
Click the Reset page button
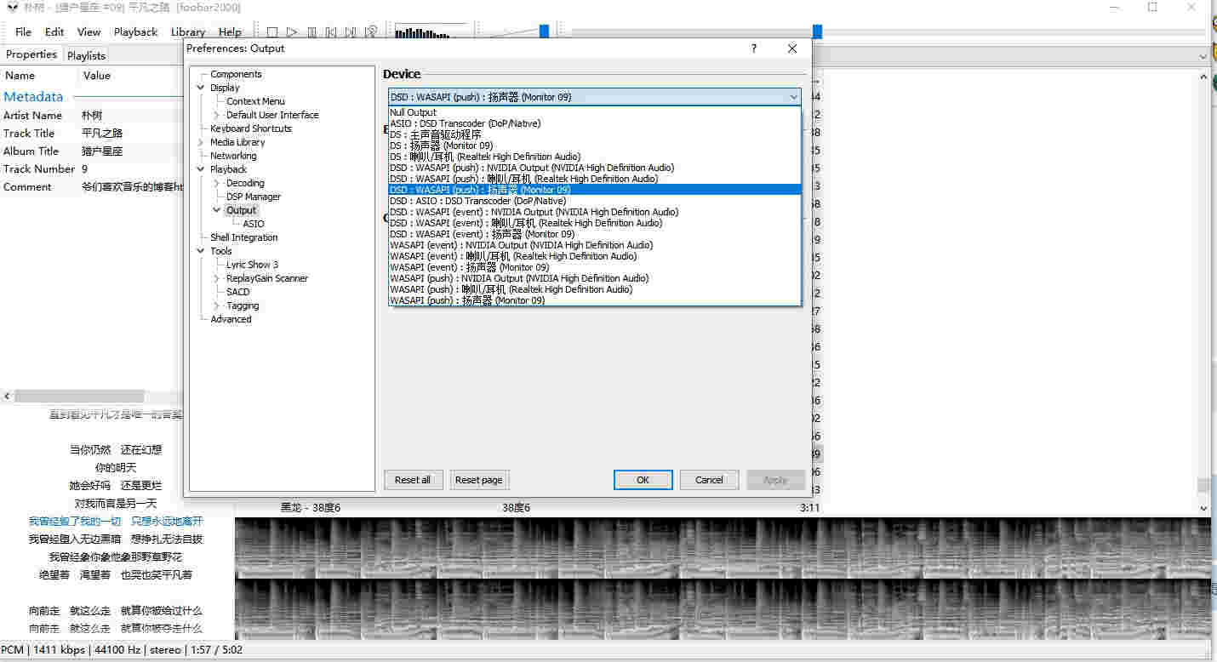point(478,480)
